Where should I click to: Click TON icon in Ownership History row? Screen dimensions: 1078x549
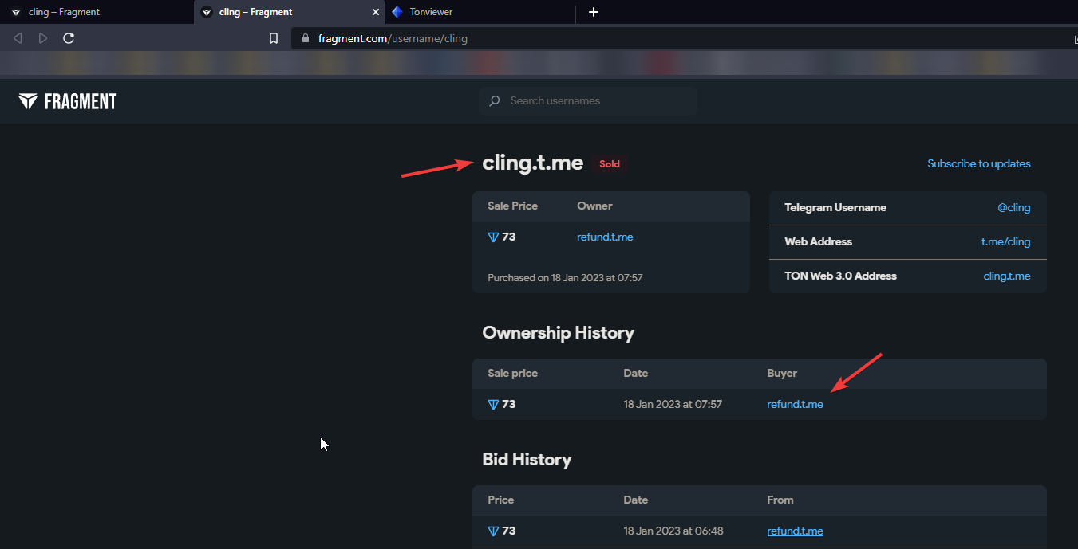[493, 405]
